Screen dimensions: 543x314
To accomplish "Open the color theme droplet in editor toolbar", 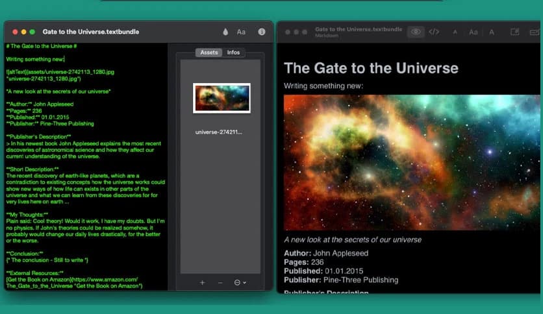I will click(225, 32).
